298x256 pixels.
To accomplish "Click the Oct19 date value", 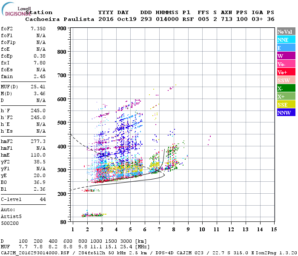I will [x=127, y=19].
